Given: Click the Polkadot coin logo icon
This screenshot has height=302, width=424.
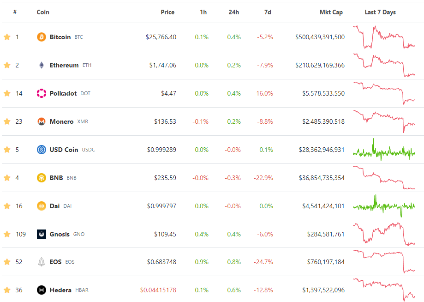Looking at the screenshot, I should 42,93.
